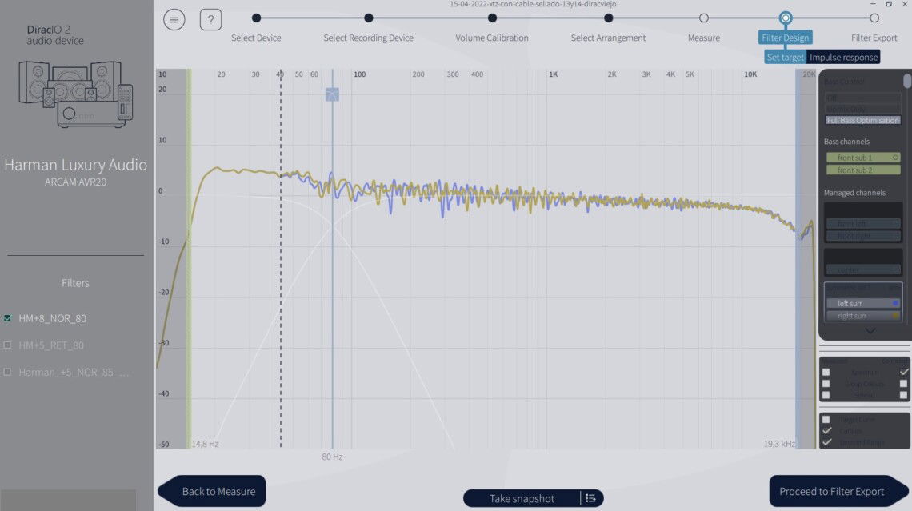Click the 80 Hz crossover slider handle

coord(332,94)
